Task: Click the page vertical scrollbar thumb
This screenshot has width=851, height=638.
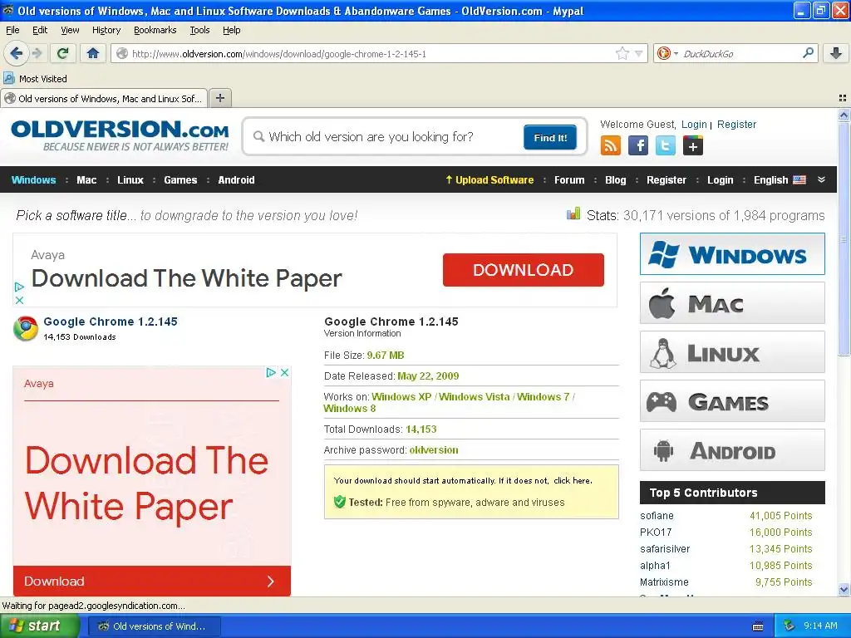Action: [844, 238]
